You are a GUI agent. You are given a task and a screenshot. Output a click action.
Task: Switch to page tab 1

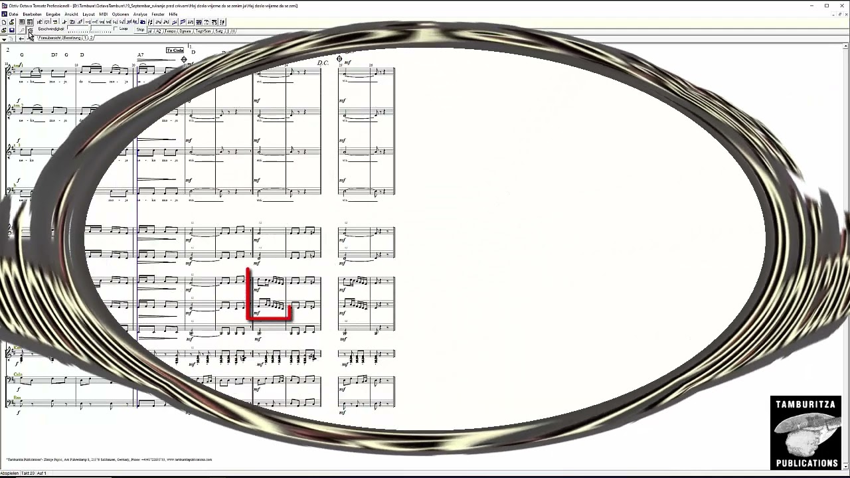coord(86,38)
